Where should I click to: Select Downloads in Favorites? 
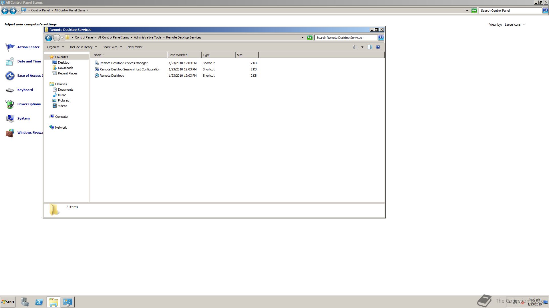coord(63,68)
